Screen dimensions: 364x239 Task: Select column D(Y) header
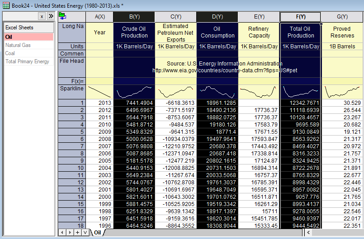217,17
